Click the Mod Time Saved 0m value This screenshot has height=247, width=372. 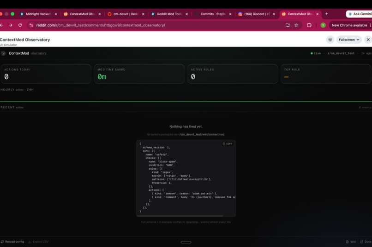point(102,76)
